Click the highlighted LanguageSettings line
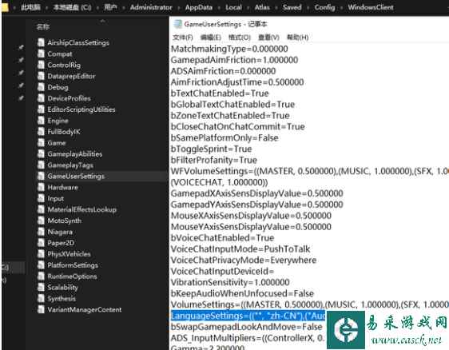The height and width of the screenshot is (350, 449). coord(248,316)
